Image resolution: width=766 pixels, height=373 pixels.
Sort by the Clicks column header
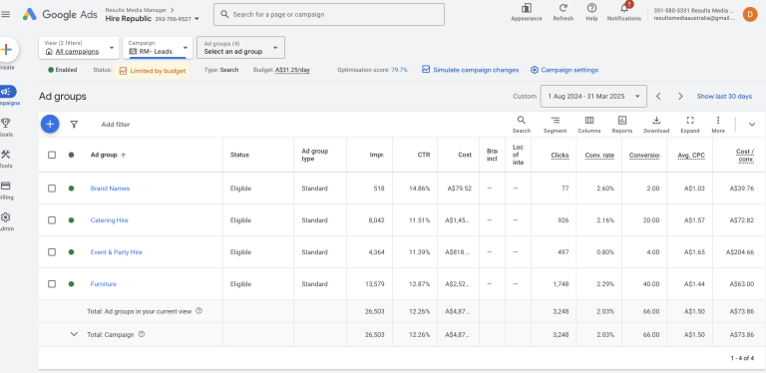click(560, 156)
